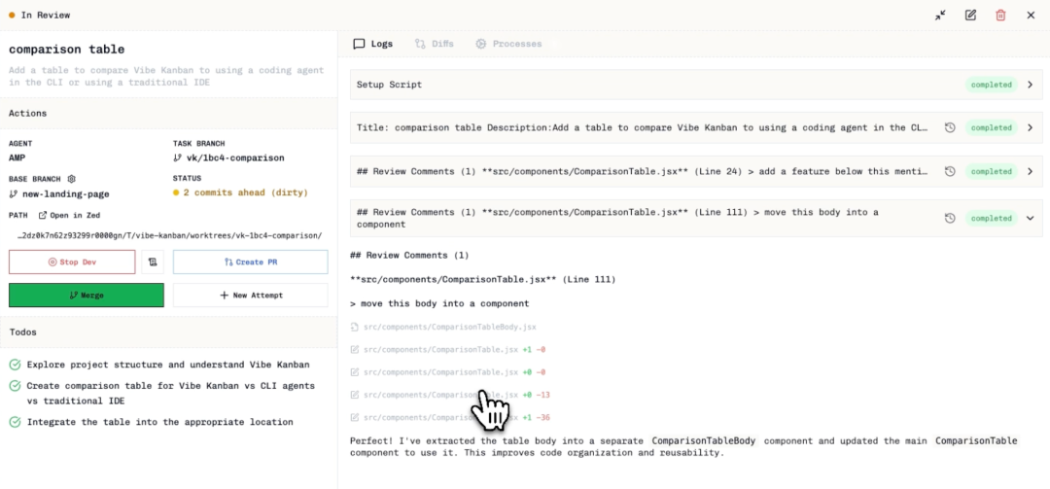
Task: Click the comparison table task title
Action: click(66, 50)
